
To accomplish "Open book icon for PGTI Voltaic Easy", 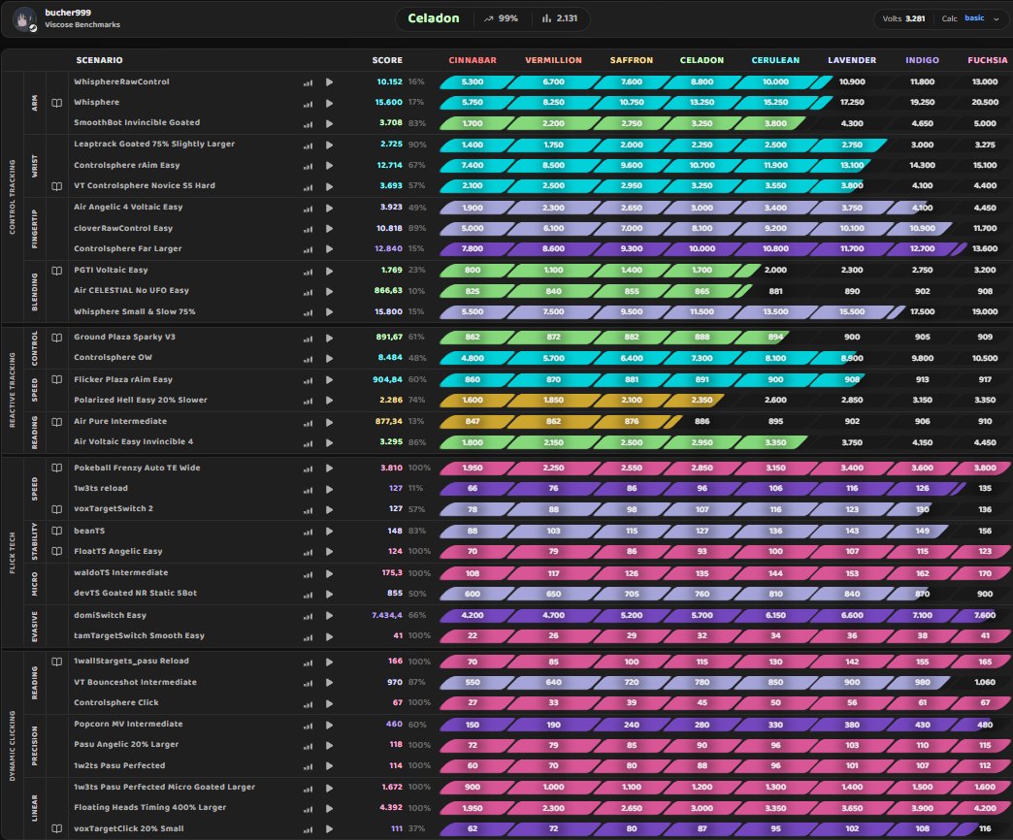I will [57, 271].
